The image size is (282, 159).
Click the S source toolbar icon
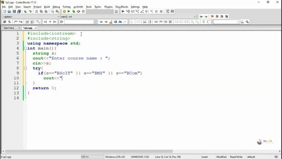point(204,22)
